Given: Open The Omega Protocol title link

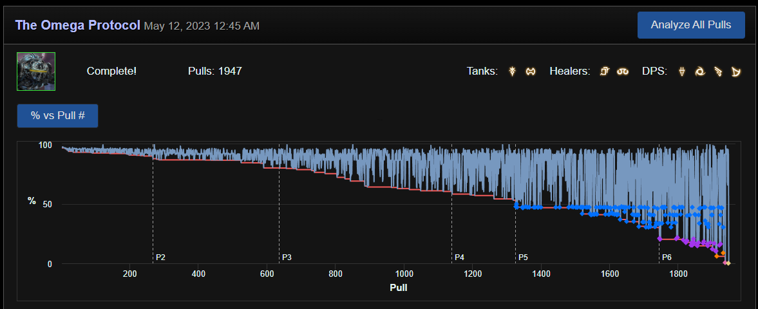Looking at the screenshot, I should pos(78,25).
